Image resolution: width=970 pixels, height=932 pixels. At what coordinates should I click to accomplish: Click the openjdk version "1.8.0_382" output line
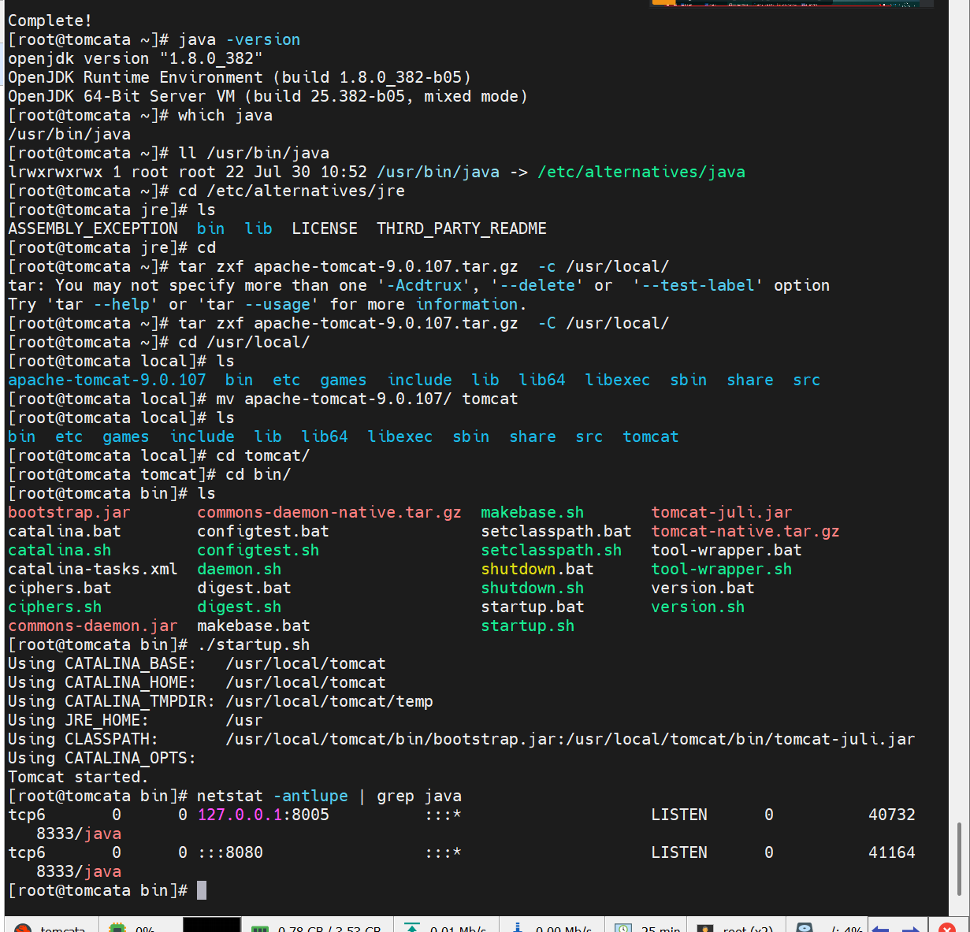136,58
